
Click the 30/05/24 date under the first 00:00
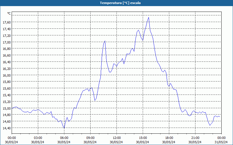tap(11, 142)
